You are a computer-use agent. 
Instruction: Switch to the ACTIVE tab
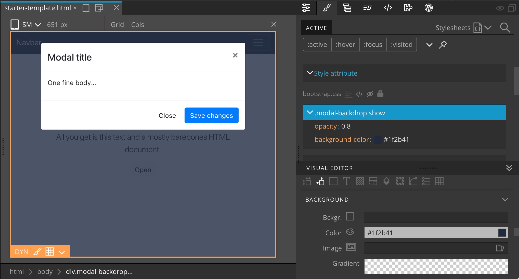pos(316,28)
